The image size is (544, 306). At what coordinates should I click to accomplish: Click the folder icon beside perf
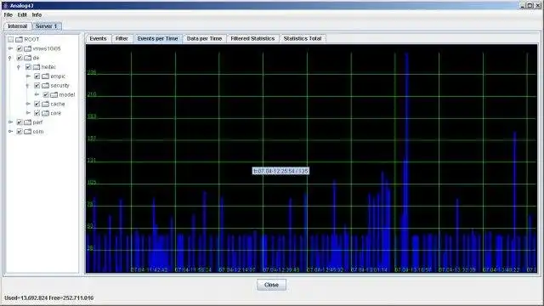[x=27, y=122]
